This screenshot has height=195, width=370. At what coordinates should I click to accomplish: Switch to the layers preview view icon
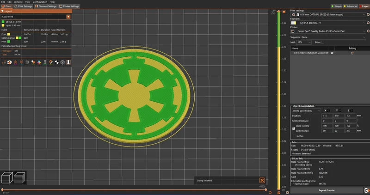click(x=20, y=178)
